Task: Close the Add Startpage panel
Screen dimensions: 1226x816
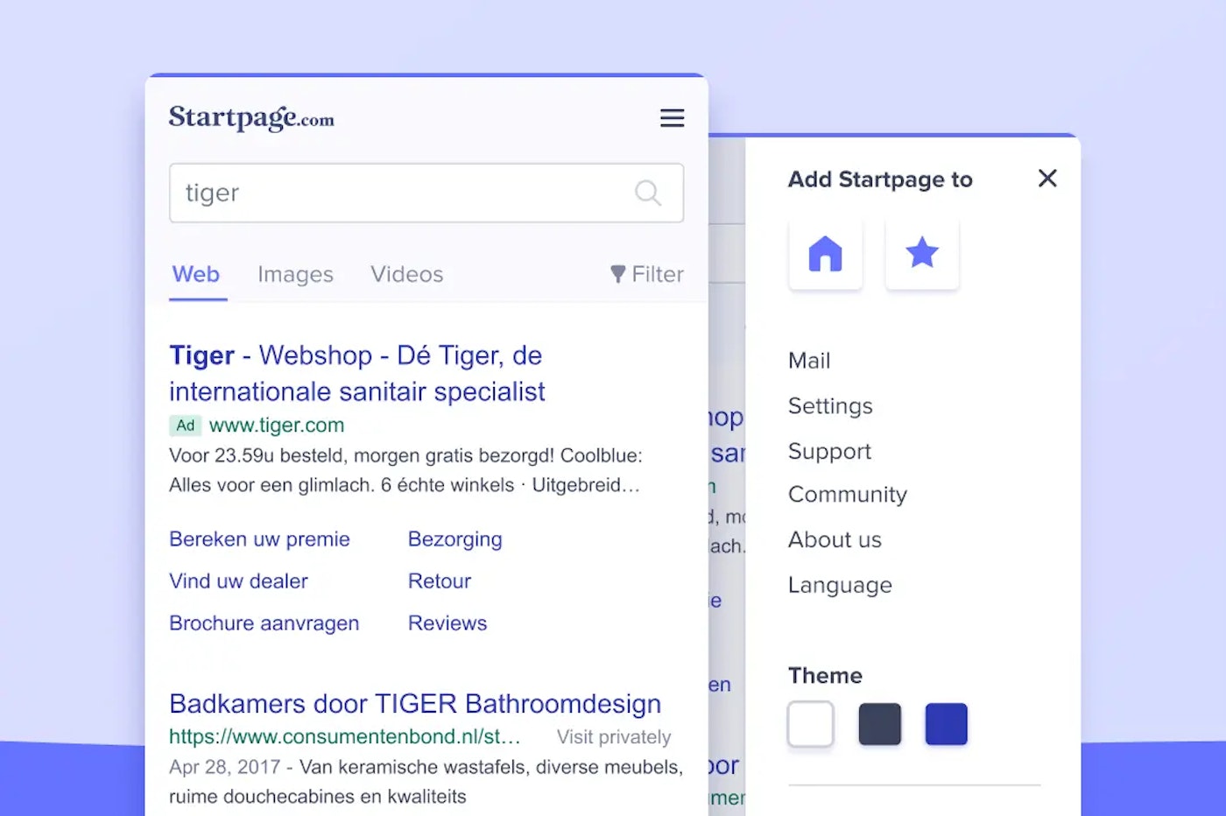Action: (1047, 179)
